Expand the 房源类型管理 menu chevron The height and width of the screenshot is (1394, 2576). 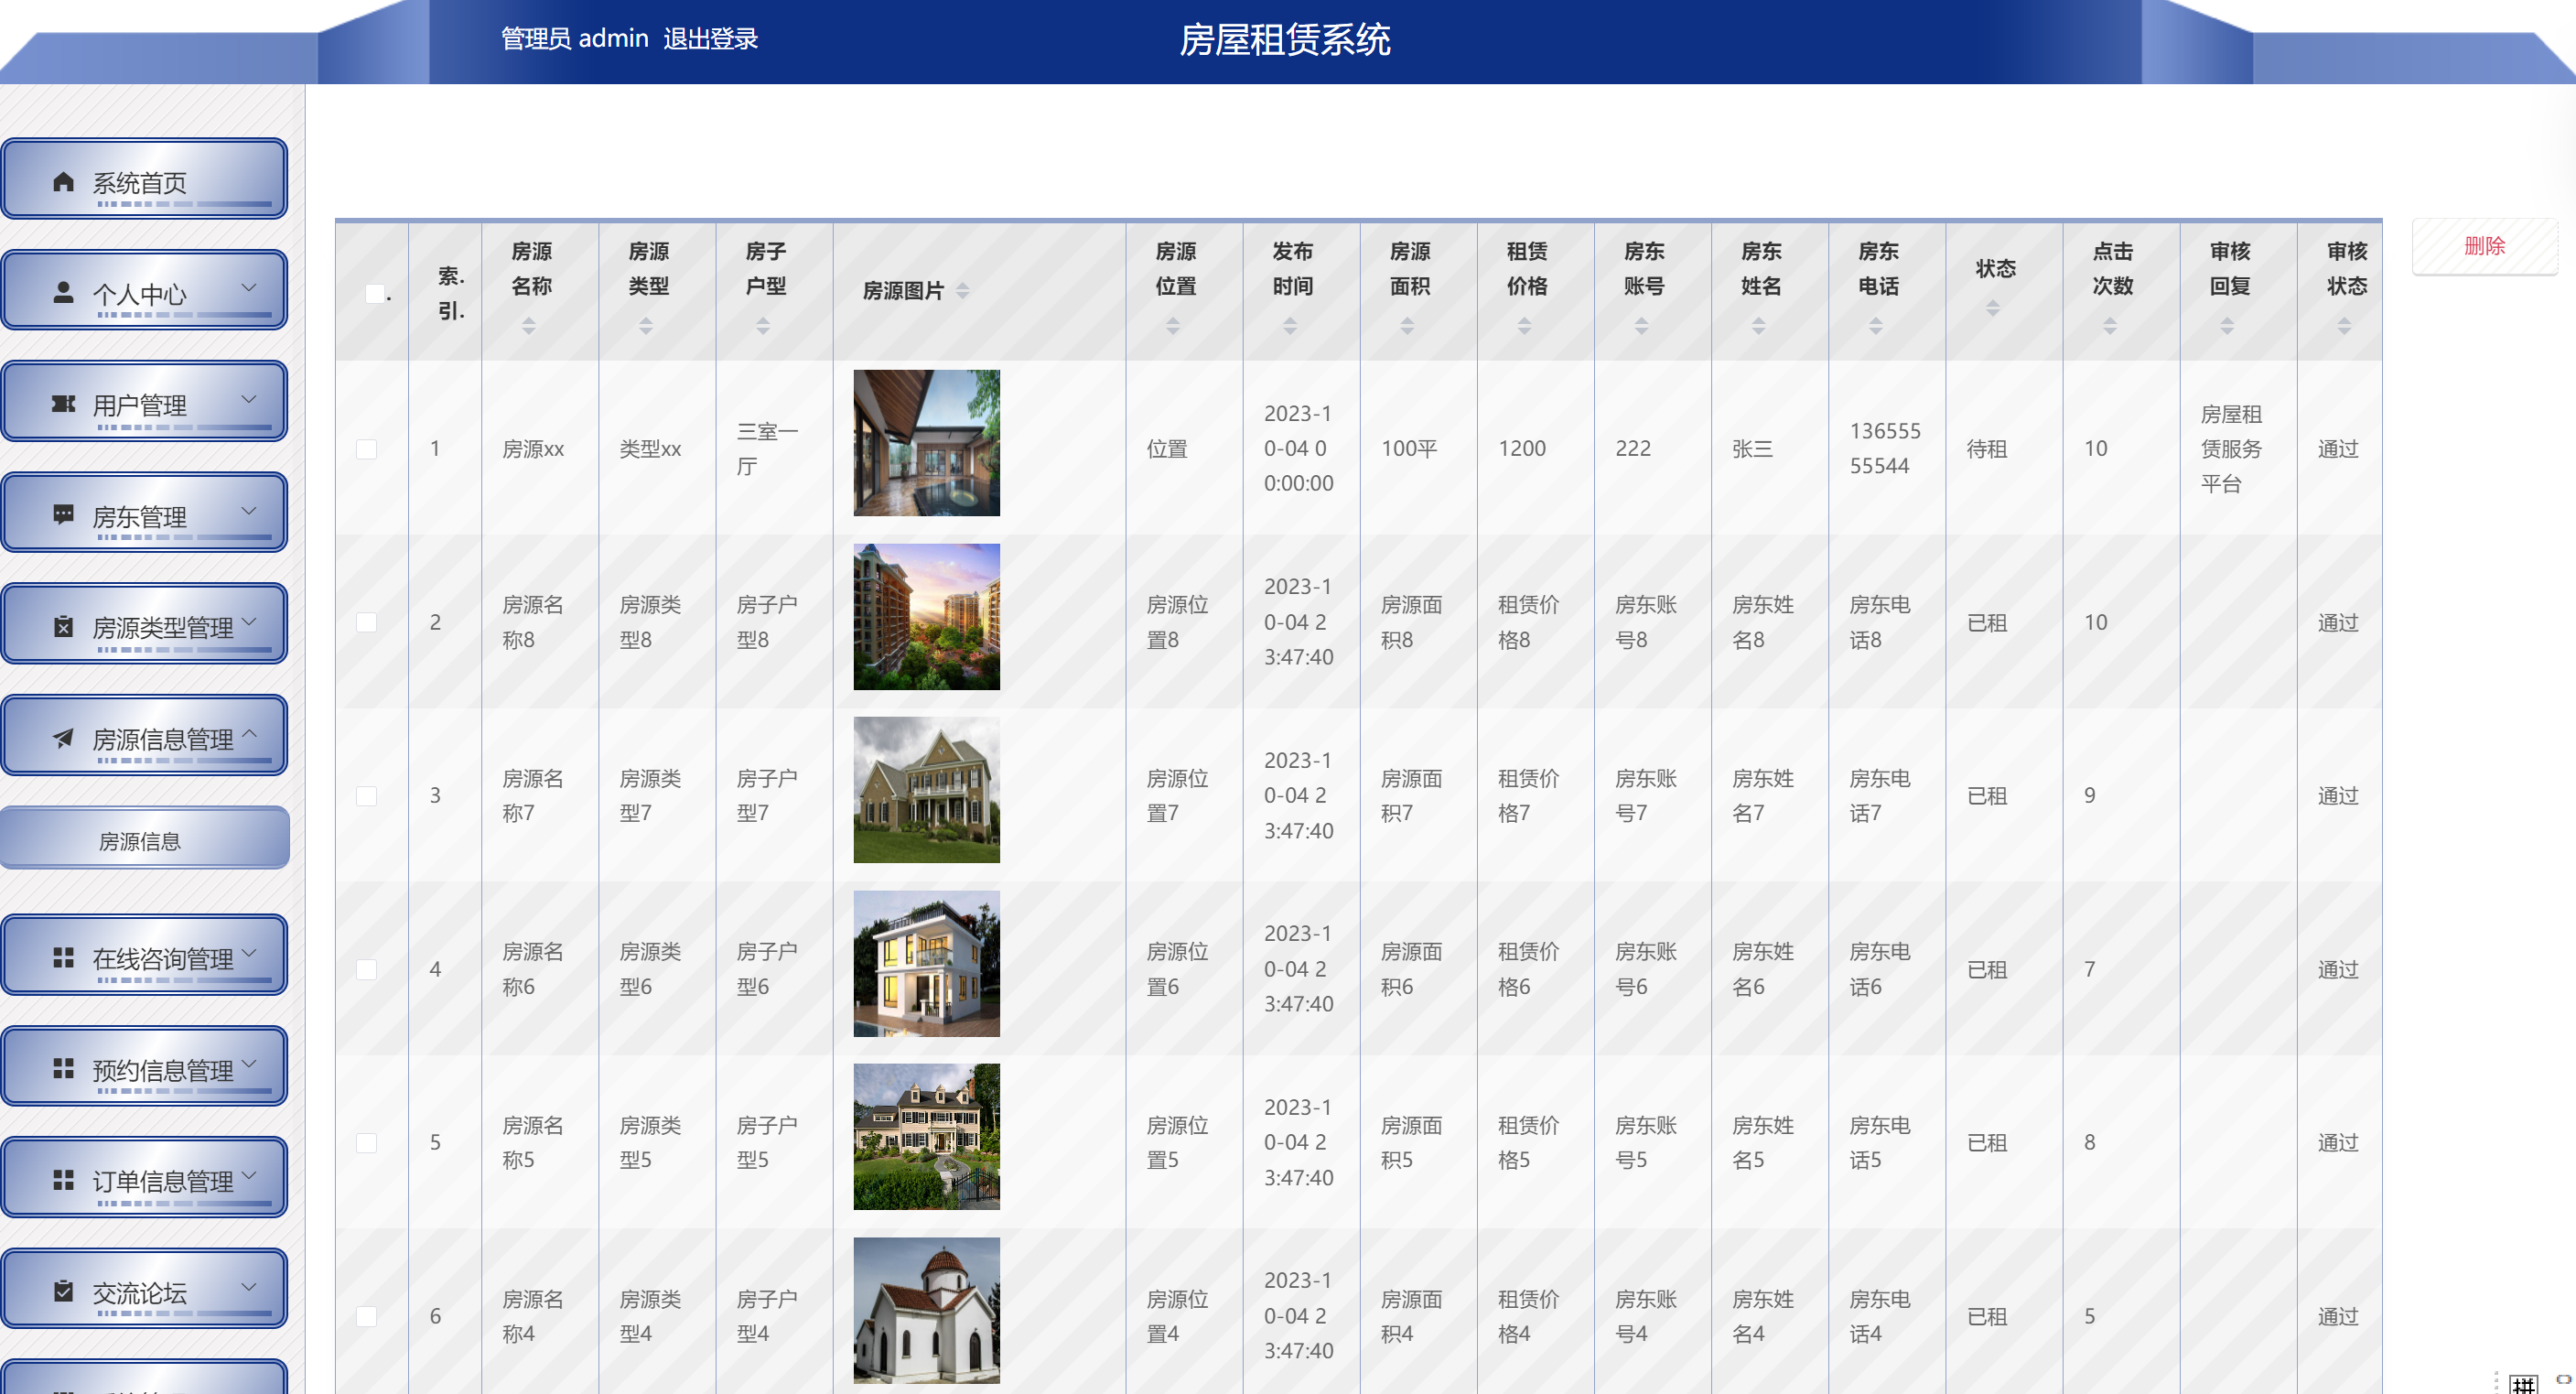point(250,622)
